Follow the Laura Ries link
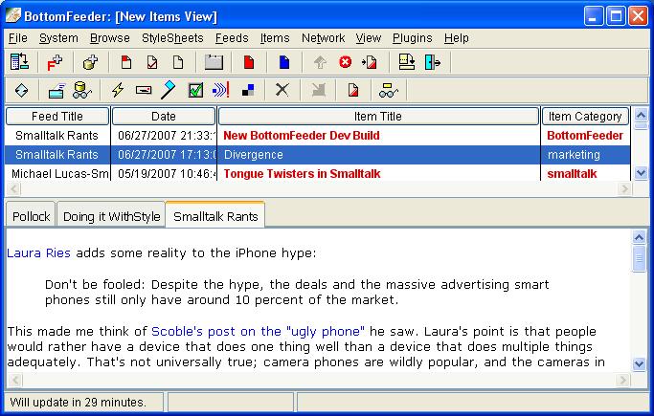The width and height of the screenshot is (654, 416). pyautogui.click(x=38, y=252)
